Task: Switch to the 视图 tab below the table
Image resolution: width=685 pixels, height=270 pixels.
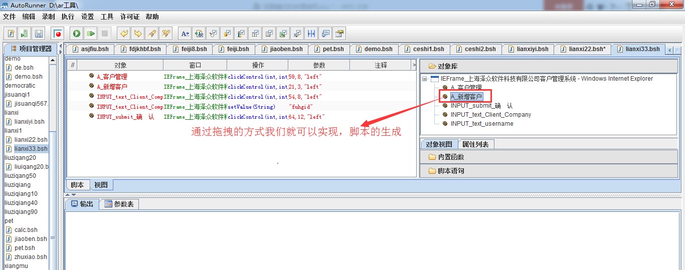Action: point(101,185)
